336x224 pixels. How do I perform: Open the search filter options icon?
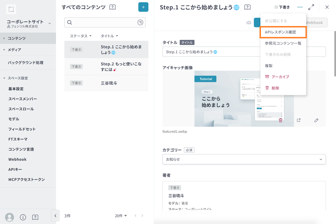140,22
